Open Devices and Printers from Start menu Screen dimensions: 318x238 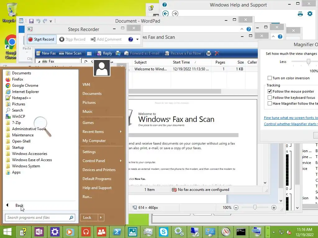(99, 170)
